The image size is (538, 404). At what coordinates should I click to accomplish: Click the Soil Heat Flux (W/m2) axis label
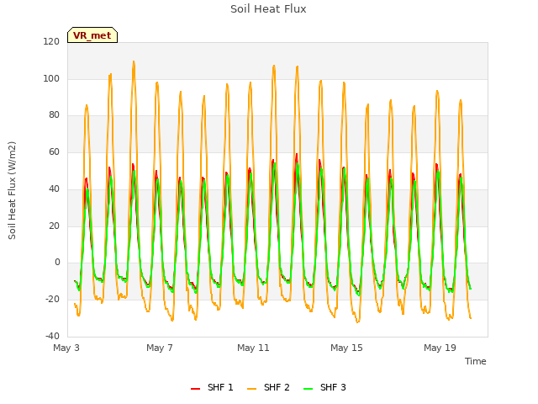[12, 190]
